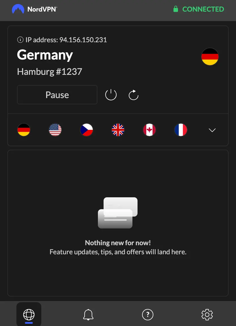Pick the Canada flag quick connect

point(149,130)
